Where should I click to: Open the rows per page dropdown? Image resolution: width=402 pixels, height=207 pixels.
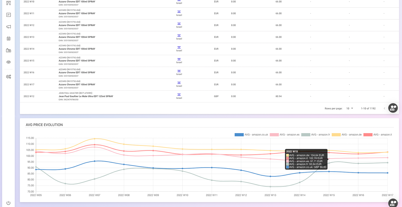(350, 108)
